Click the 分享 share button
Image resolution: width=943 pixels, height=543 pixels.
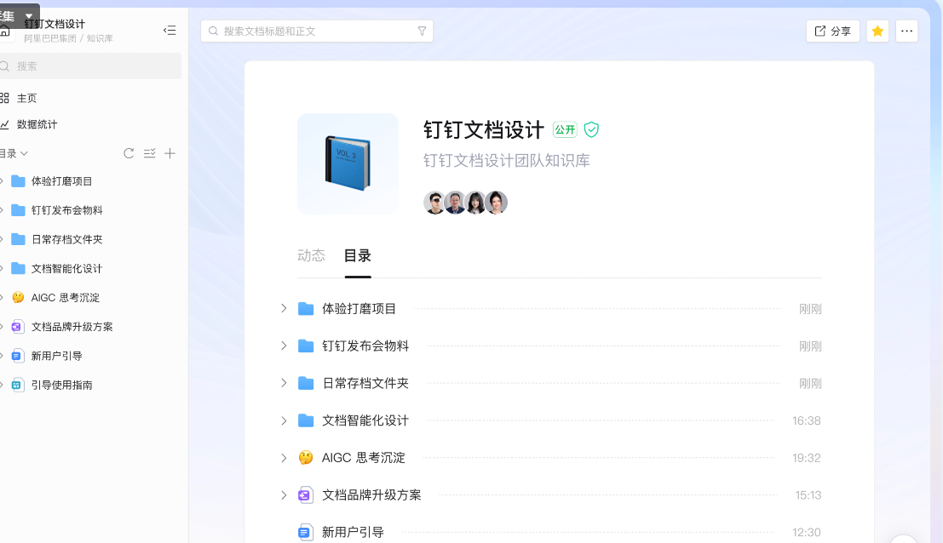(833, 31)
